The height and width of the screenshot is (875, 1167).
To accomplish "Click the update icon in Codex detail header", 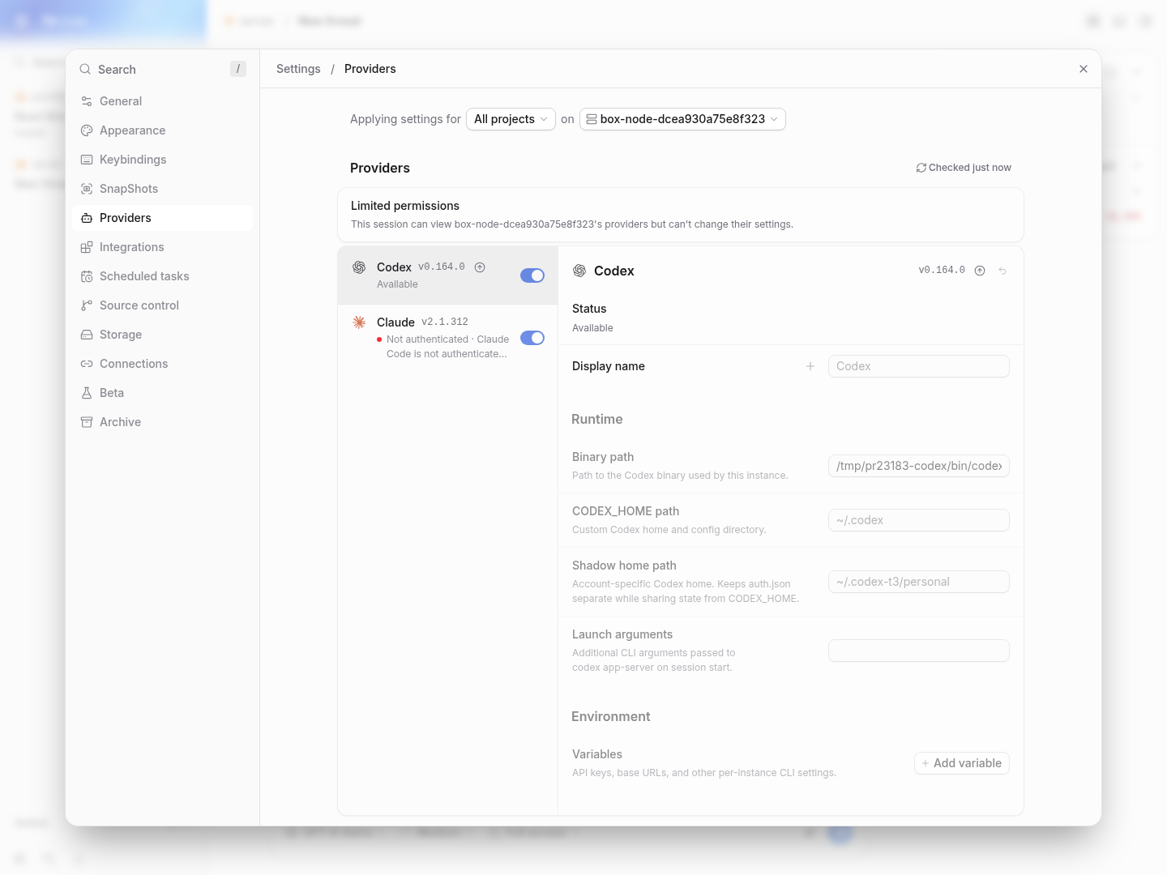I will [980, 271].
